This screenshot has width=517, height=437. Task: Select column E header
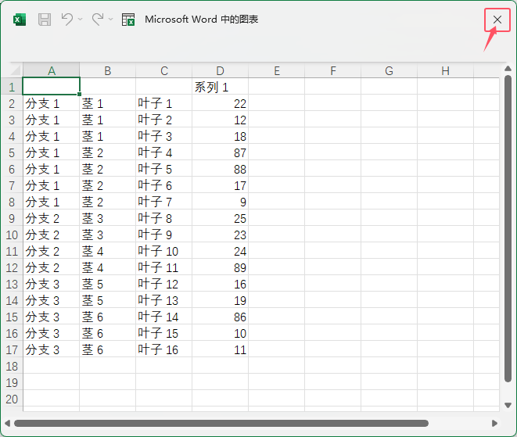click(277, 70)
